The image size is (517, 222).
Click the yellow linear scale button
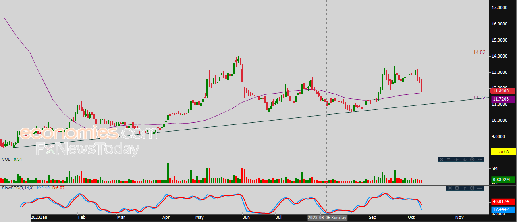503,152
